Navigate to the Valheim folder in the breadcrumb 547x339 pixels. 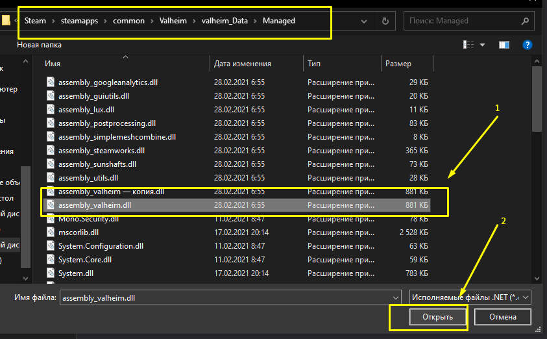172,21
